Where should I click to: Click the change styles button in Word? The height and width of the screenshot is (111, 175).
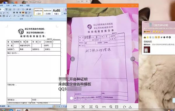click(x=66, y=11)
